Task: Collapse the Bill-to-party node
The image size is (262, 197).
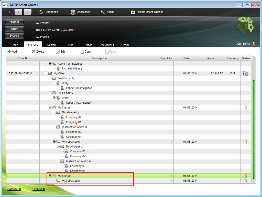Action: (50, 93)
